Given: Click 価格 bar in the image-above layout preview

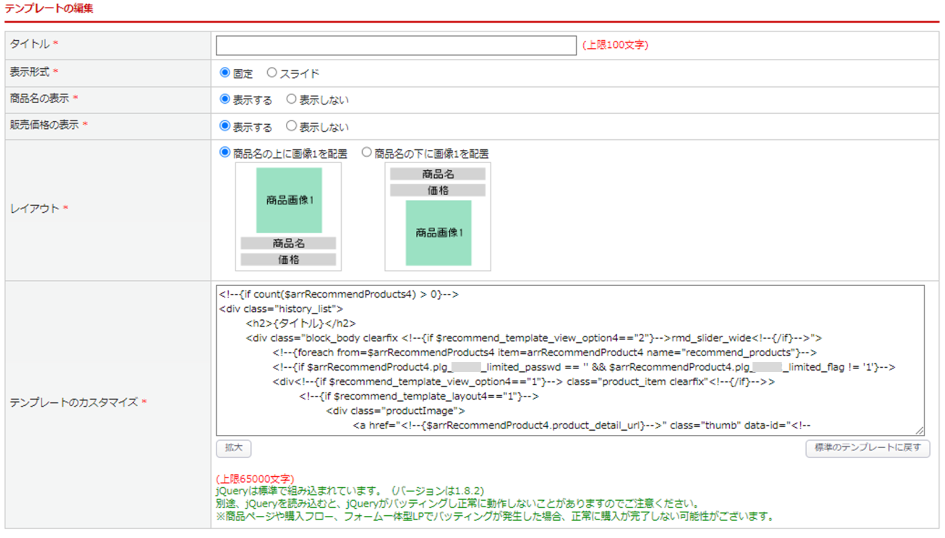Looking at the screenshot, I should 288,259.
